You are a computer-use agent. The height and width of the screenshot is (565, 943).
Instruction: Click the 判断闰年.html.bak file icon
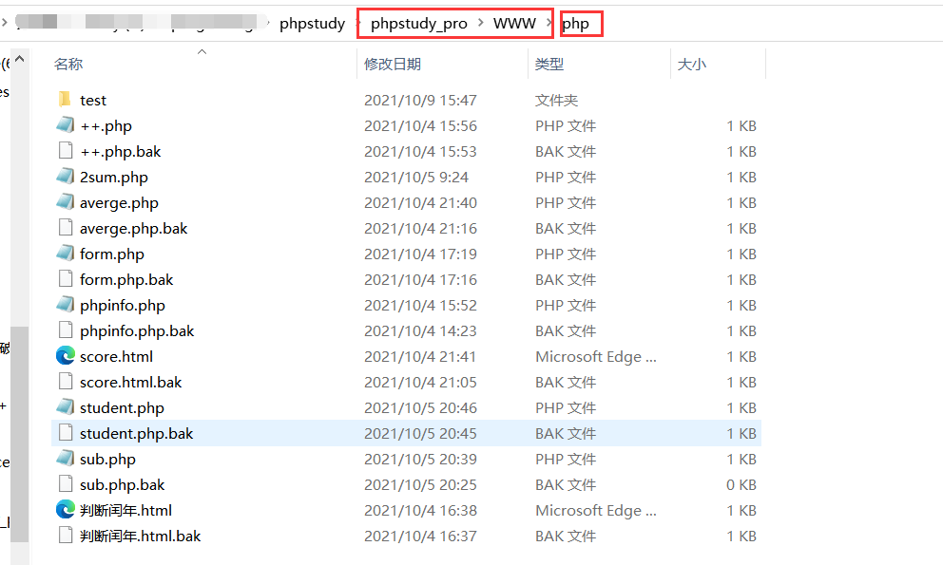pyautogui.click(x=65, y=535)
